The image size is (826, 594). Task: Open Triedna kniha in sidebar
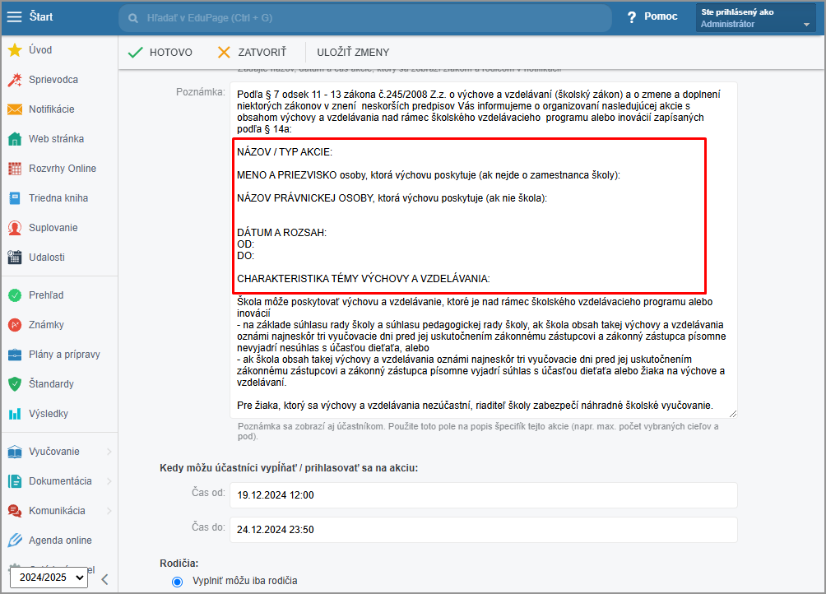58,198
